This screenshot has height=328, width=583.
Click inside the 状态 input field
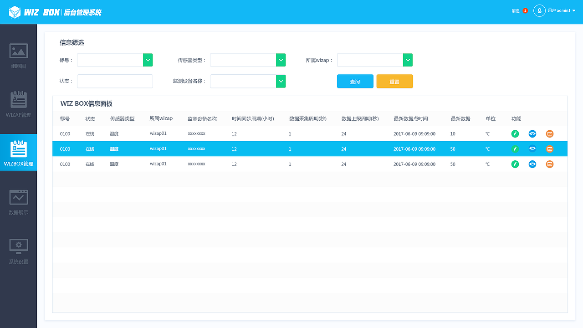coord(115,81)
